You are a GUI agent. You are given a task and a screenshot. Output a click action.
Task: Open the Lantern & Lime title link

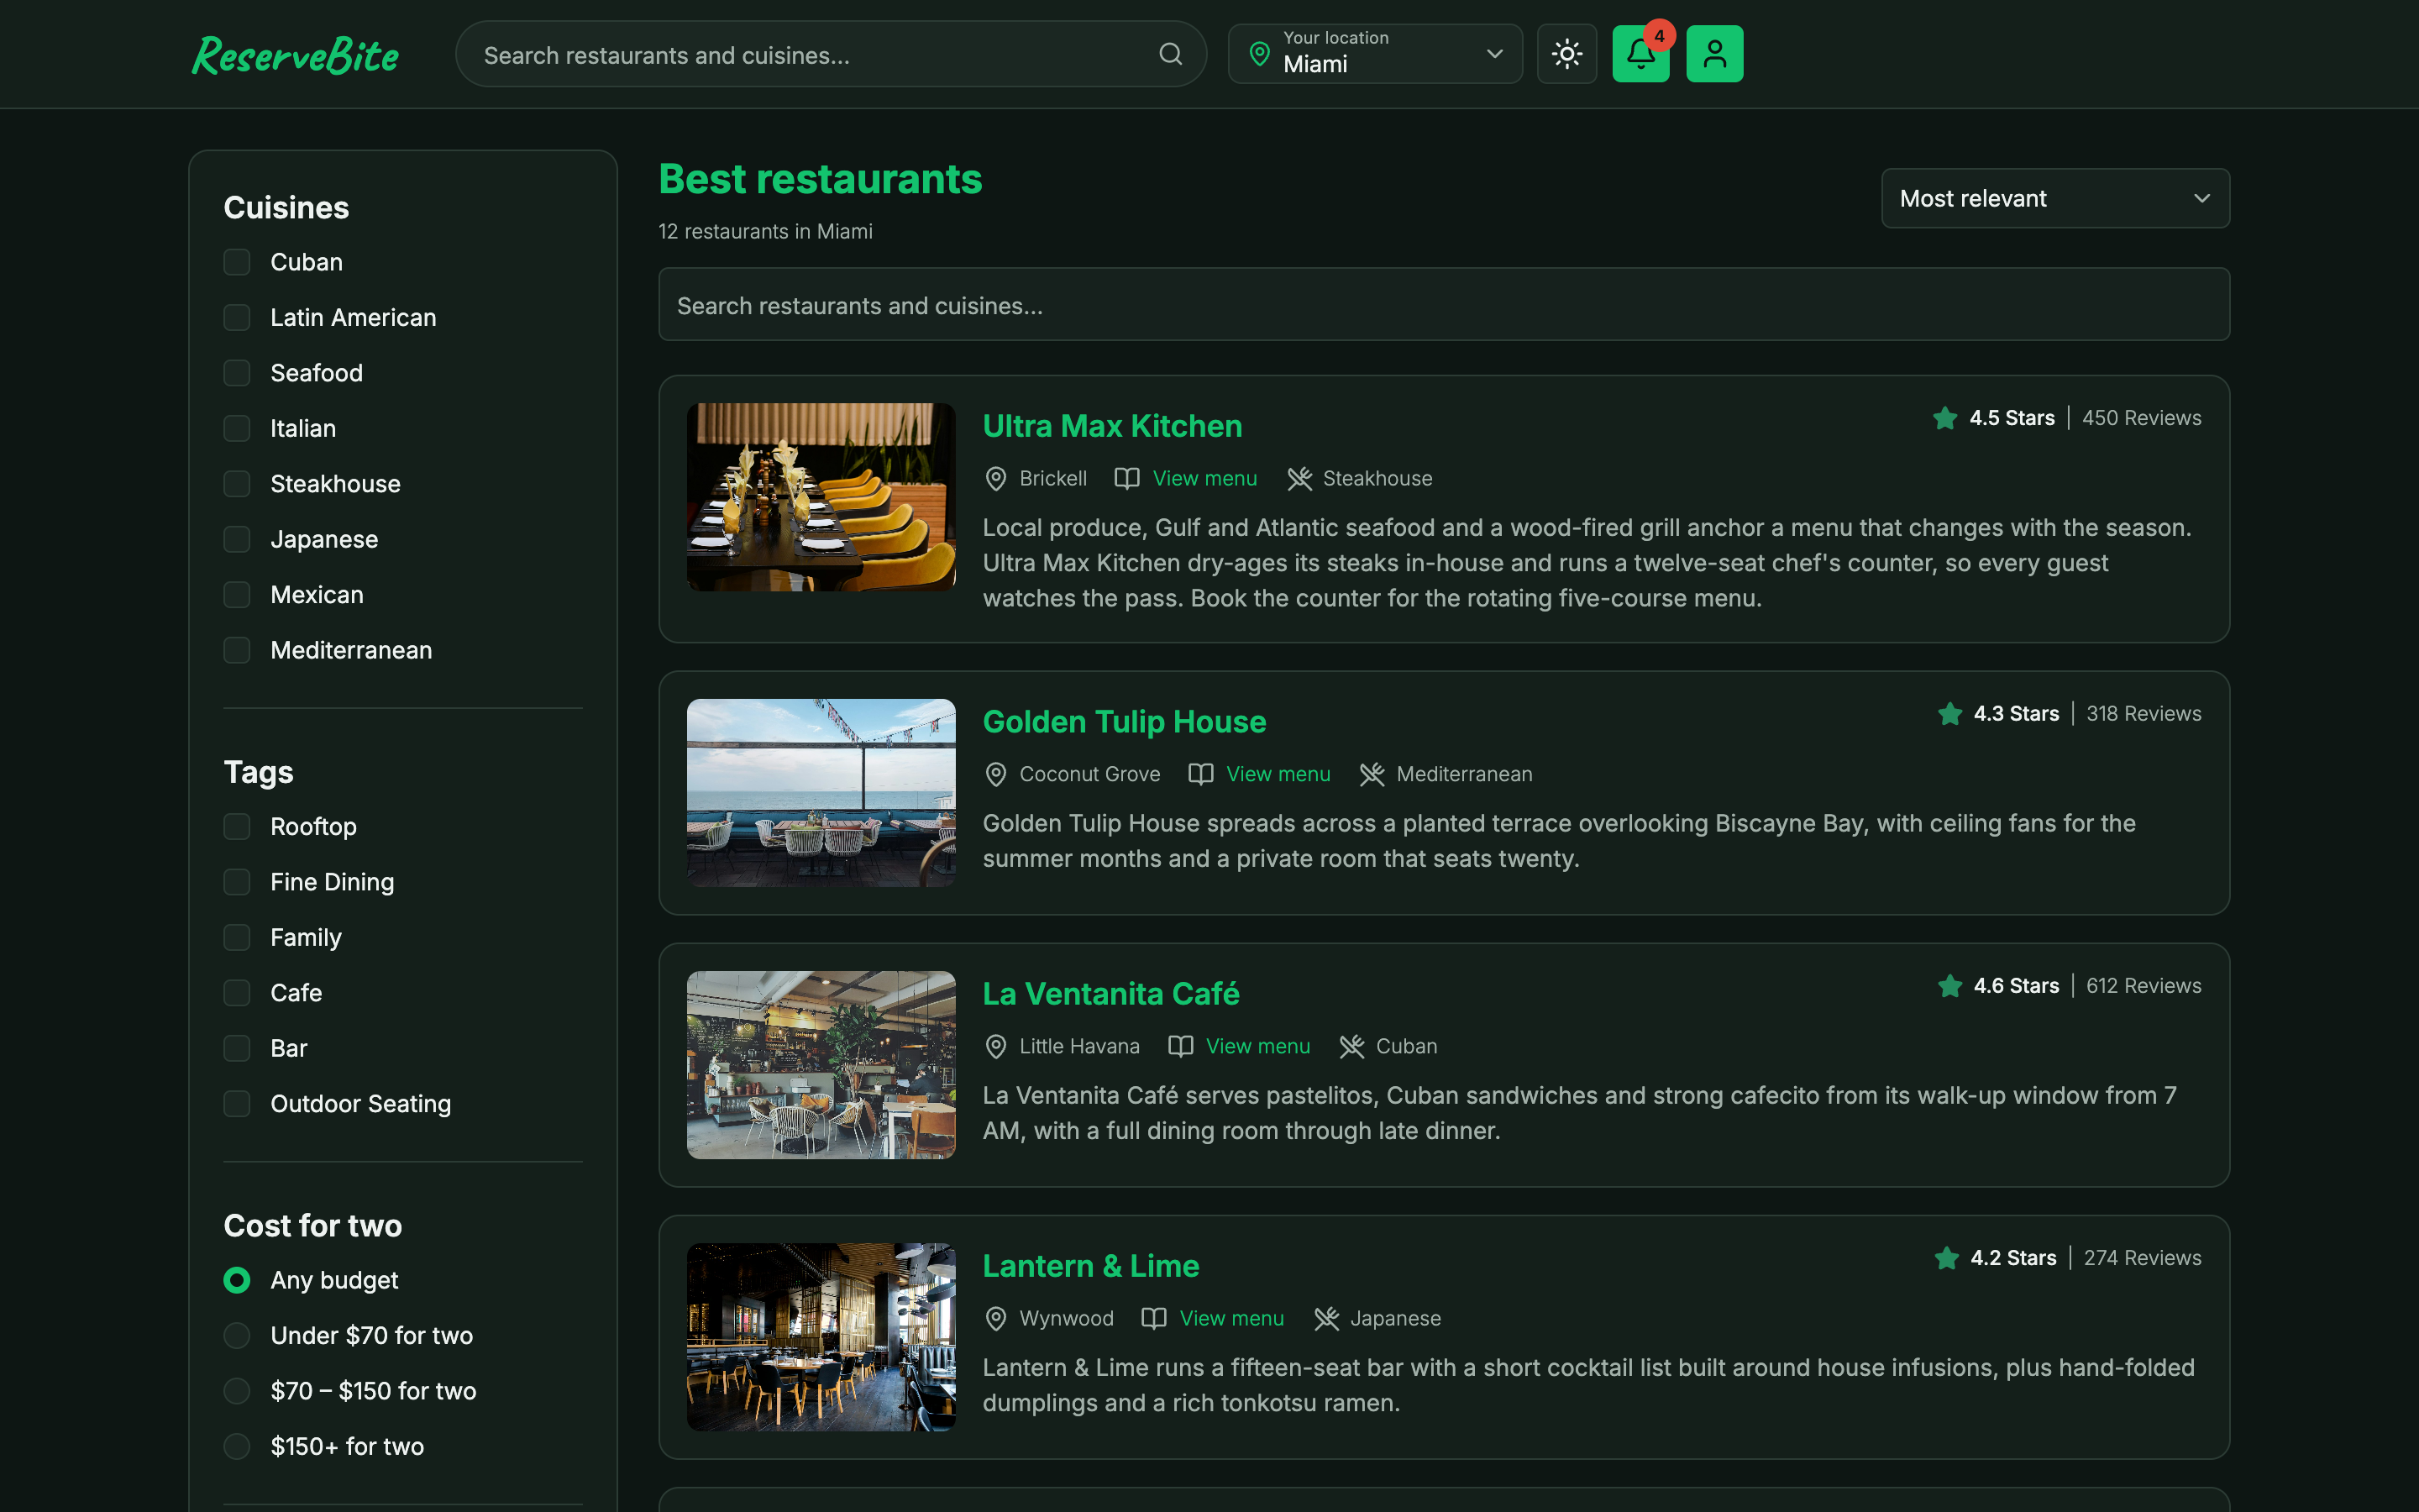click(x=1090, y=1267)
